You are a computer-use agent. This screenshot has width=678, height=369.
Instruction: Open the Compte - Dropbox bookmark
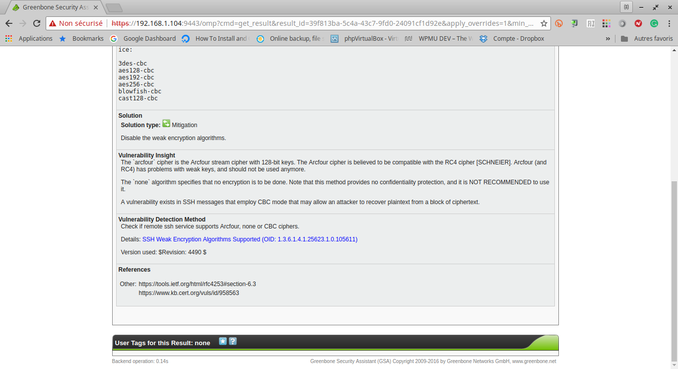(512, 38)
